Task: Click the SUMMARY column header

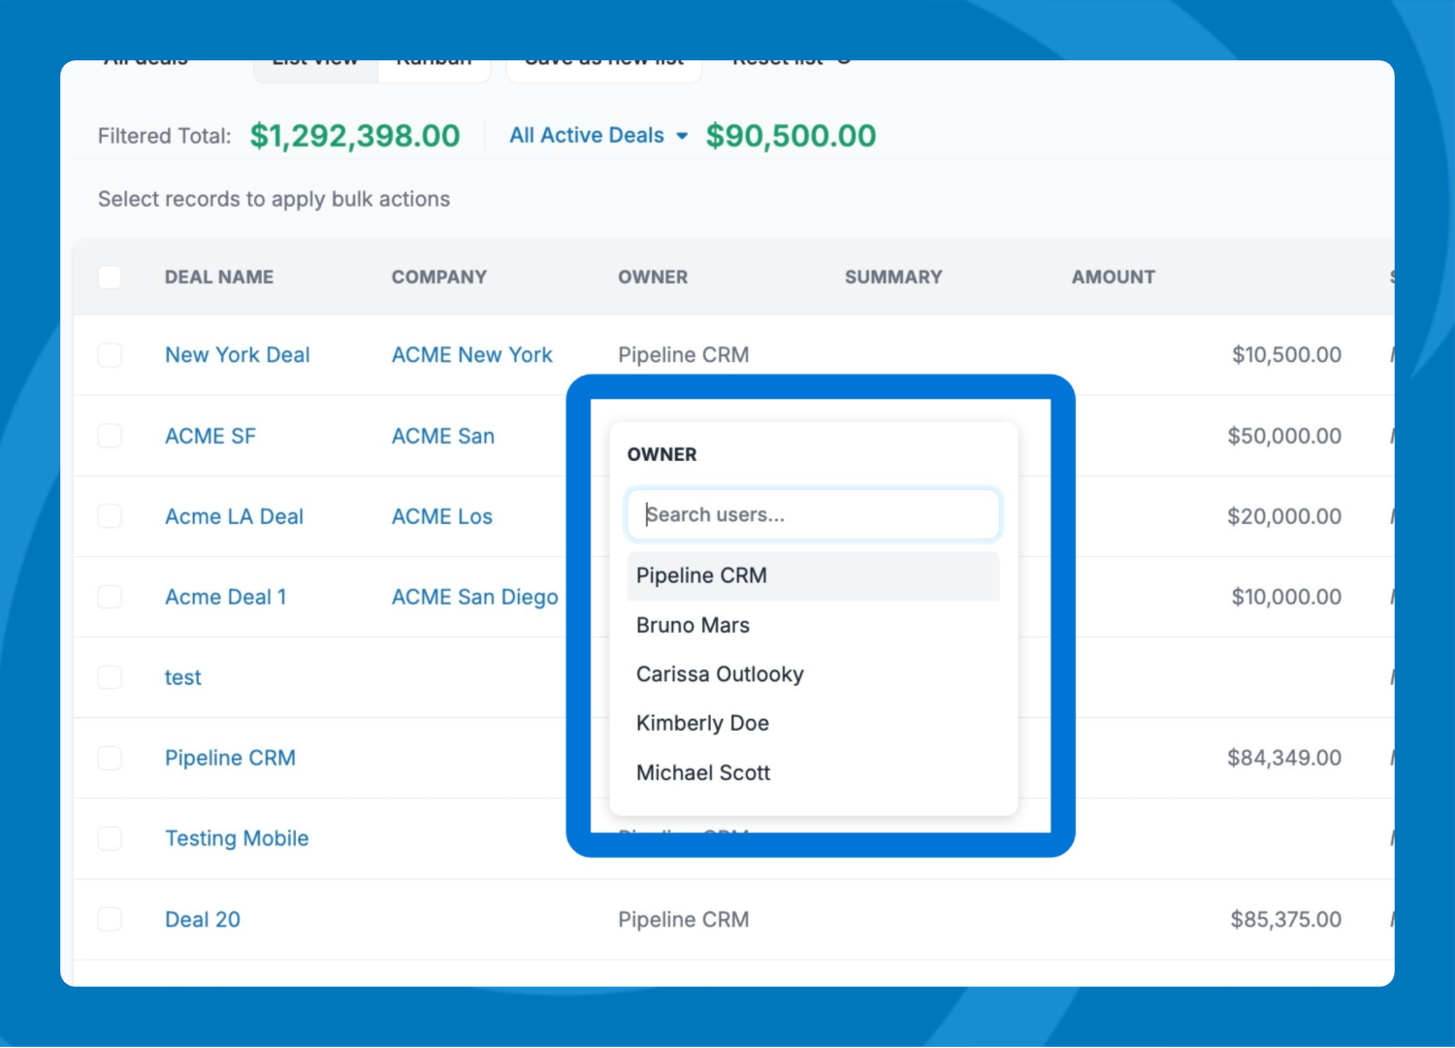Action: 893,278
